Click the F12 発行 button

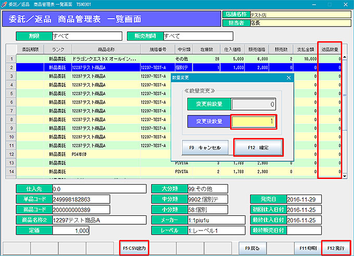[336, 248]
